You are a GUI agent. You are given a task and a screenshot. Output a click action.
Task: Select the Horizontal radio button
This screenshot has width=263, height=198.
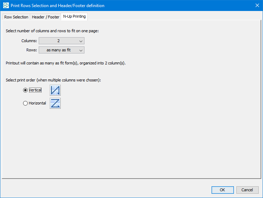[x=25, y=103]
